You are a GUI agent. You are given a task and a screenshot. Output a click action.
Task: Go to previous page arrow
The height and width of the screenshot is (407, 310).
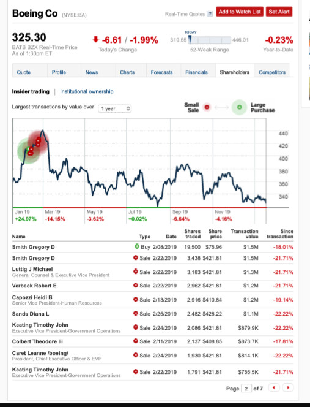(274, 388)
